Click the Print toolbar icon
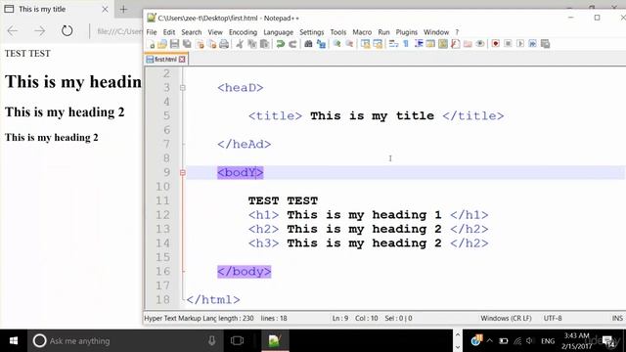Image resolution: width=626 pixels, height=352 pixels. (224, 44)
